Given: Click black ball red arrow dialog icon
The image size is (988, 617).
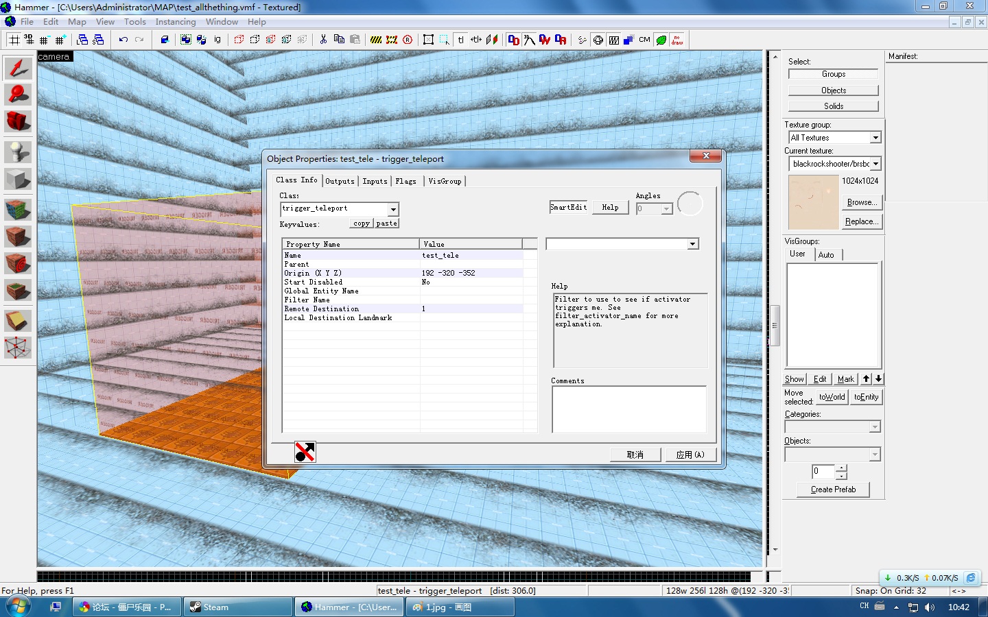Looking at the screenshot, I should tap(305, 452).
